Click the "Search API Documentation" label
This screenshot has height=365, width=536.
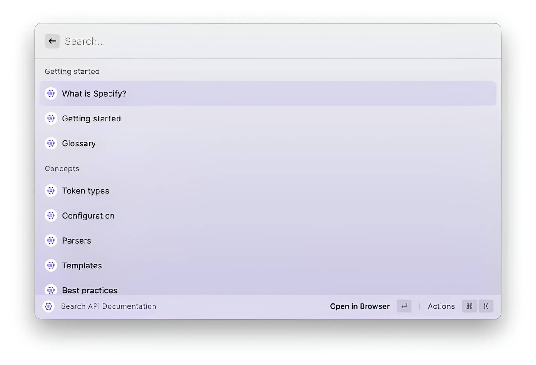click(x=109, y=306)
